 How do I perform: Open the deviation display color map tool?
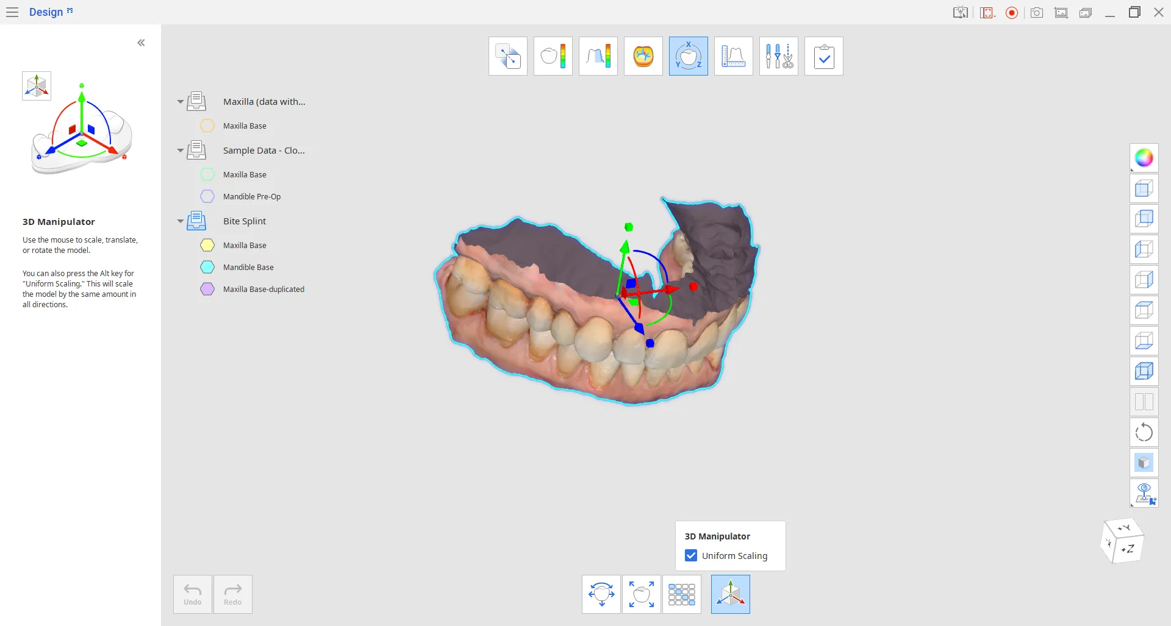pyautogui.click(x=553, y=56)
